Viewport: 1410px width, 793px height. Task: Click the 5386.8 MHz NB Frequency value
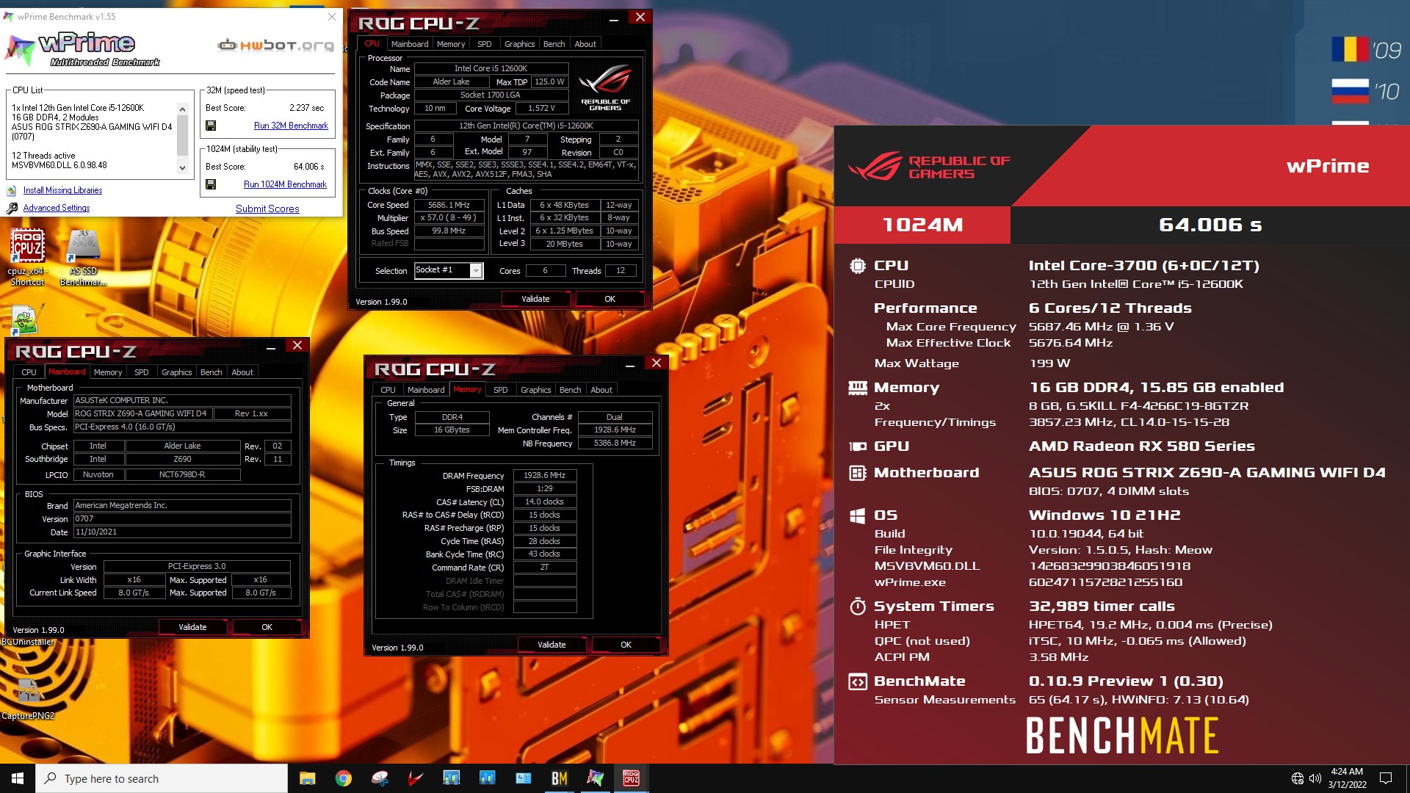pyautogui.click(x=615, y=443)
